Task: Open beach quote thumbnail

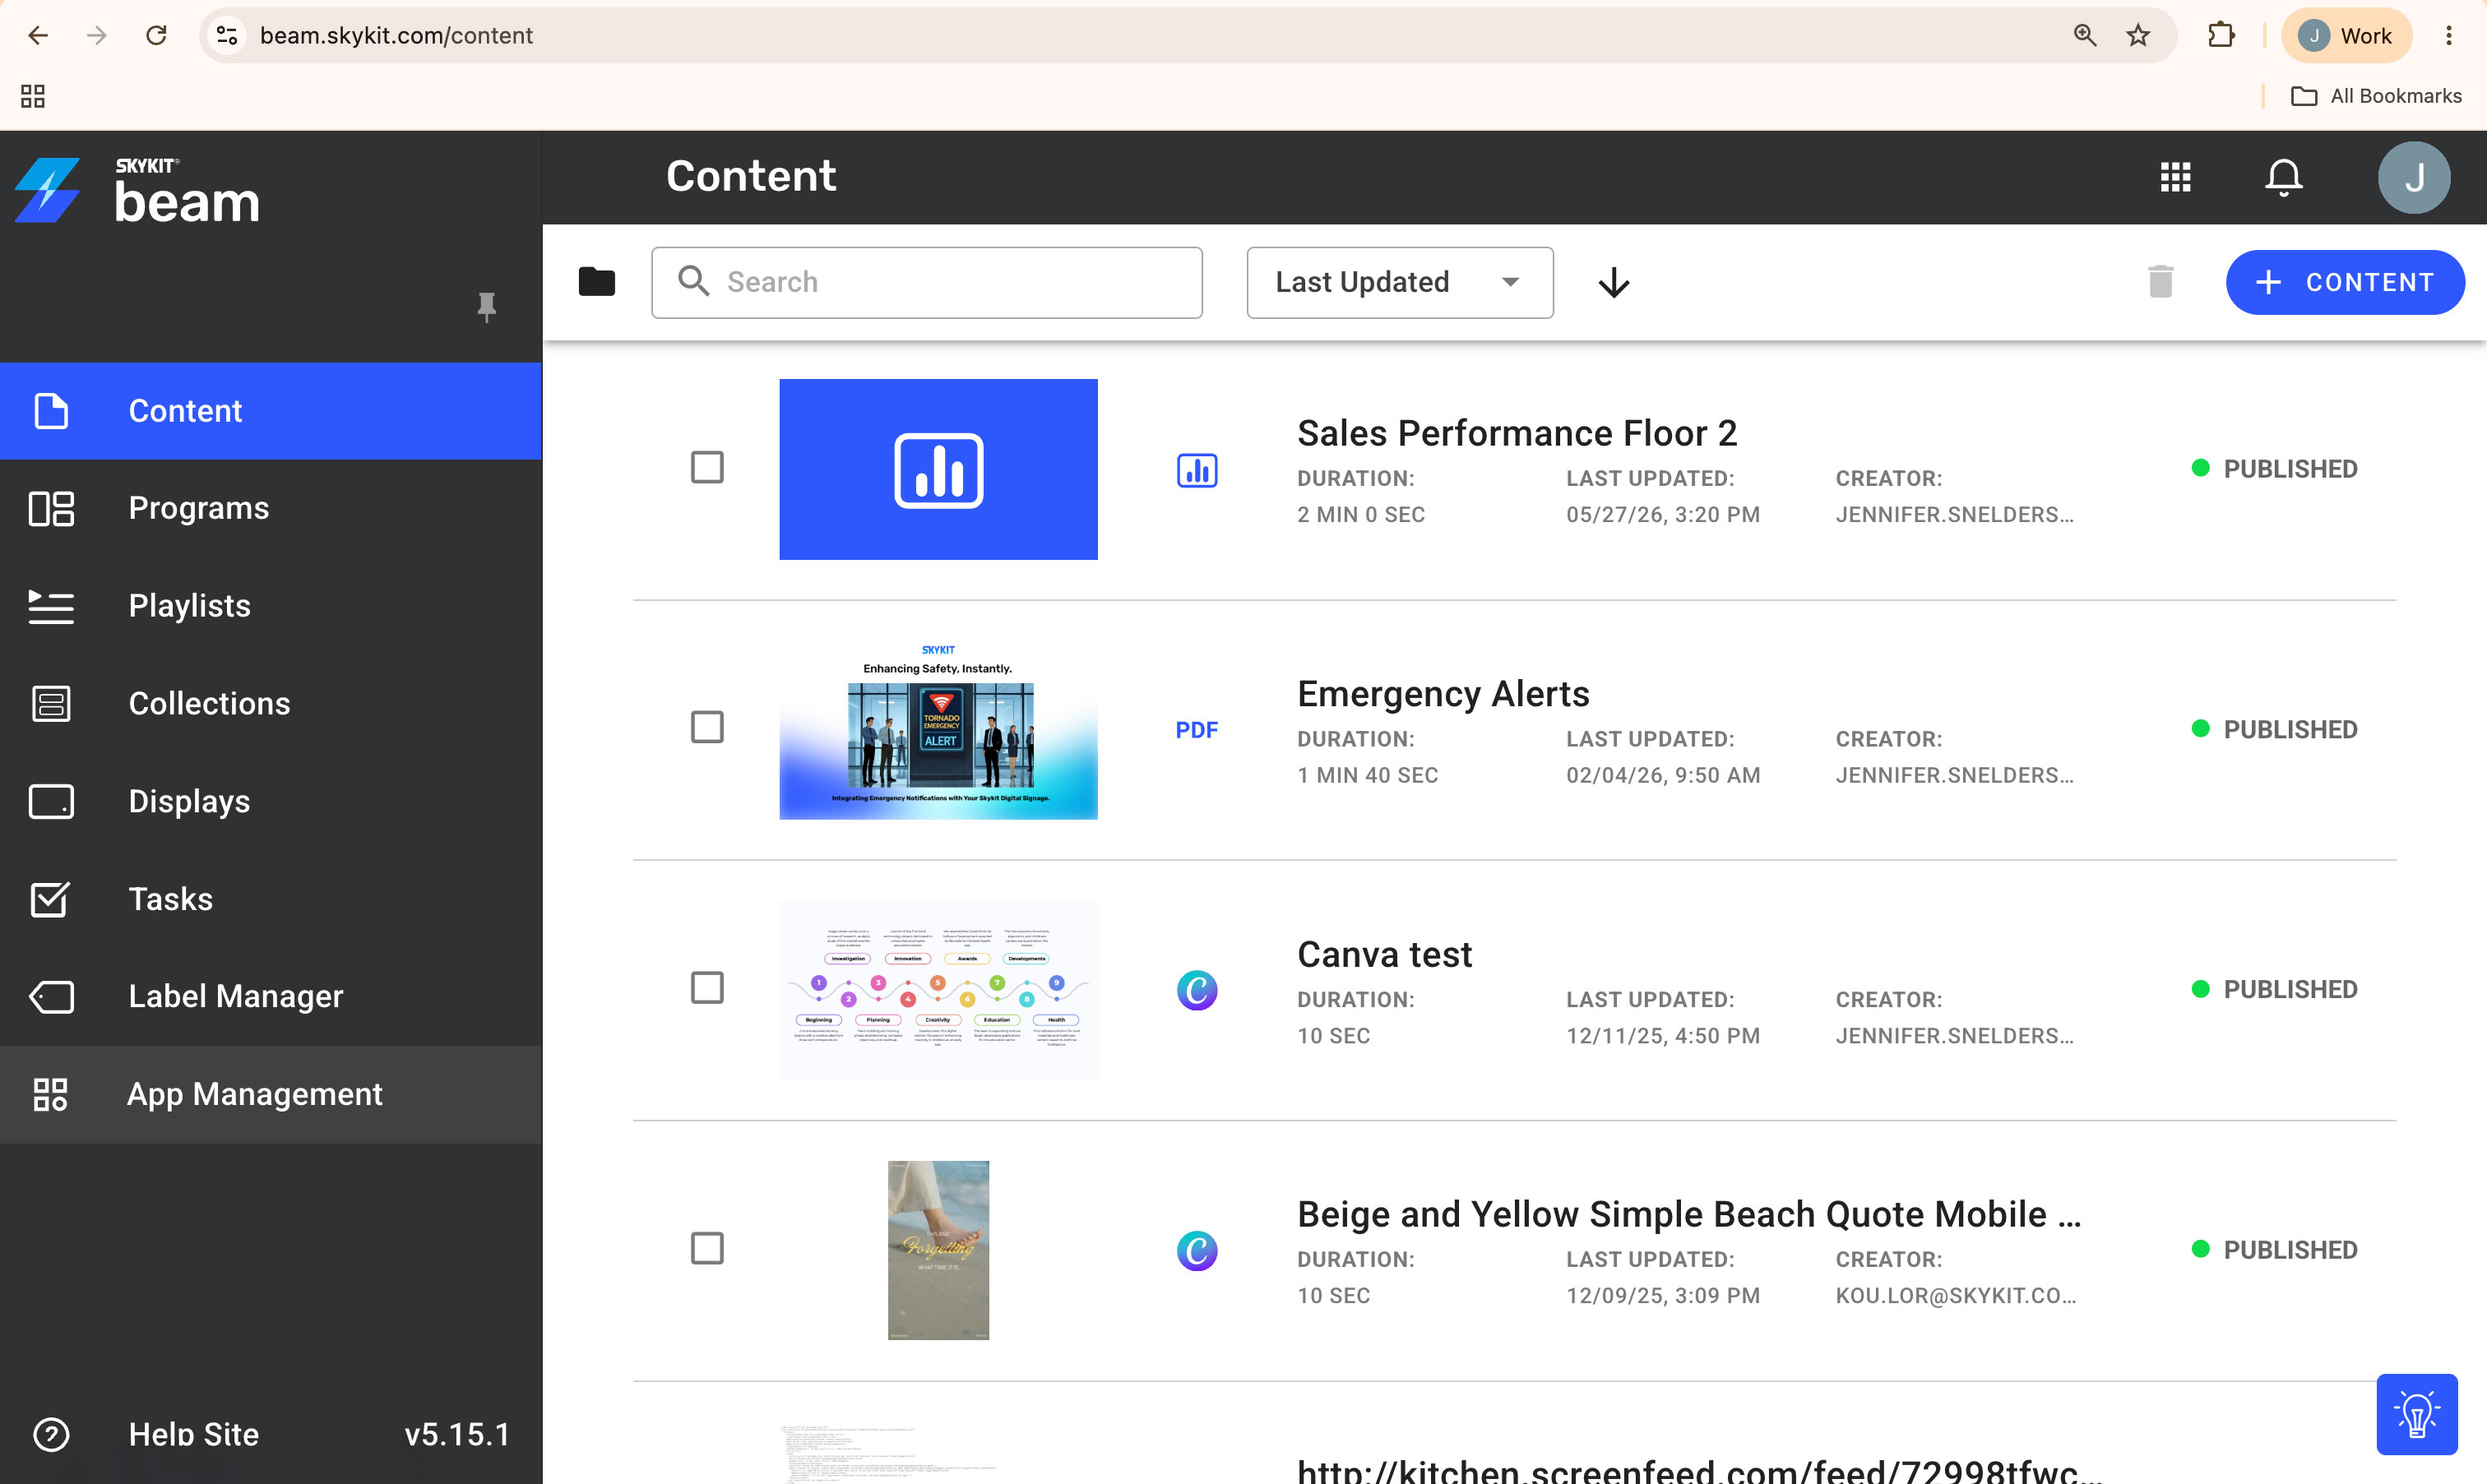Action: [x=938, y=1250]
